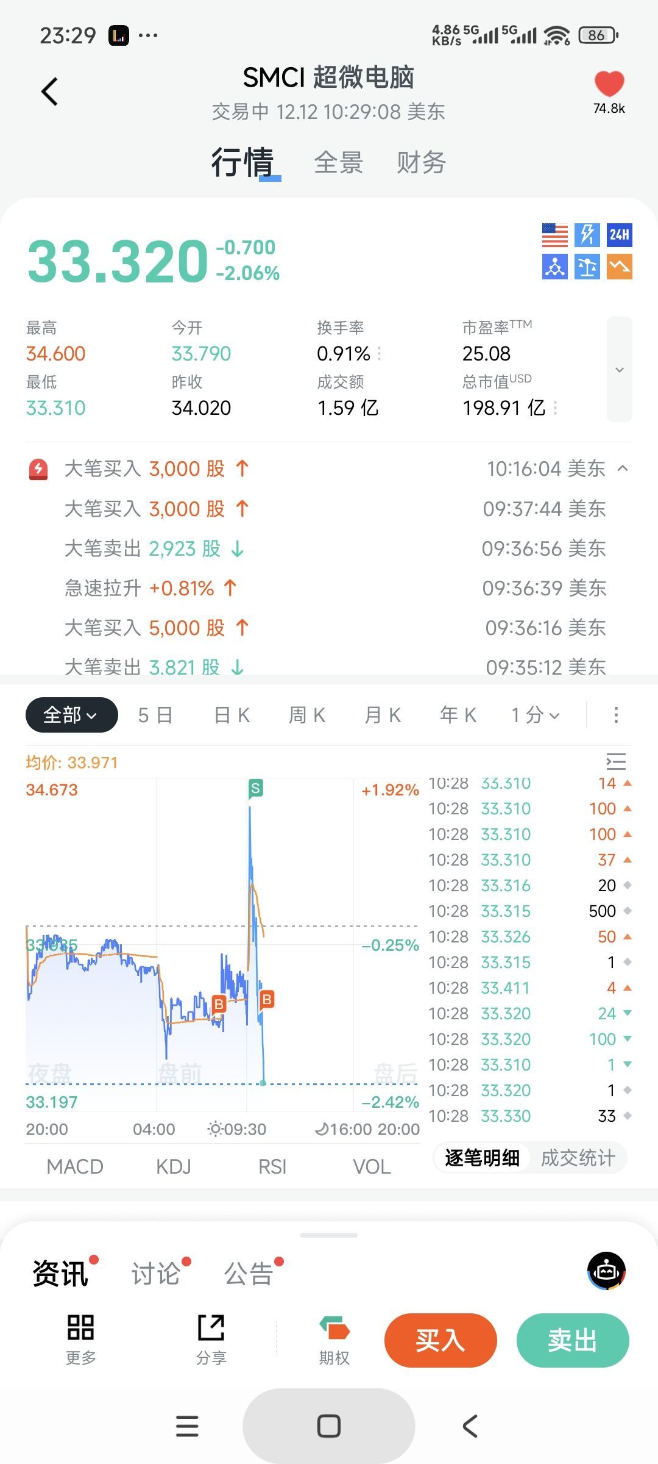Open the 期权 options icon
The width and height of the screenshot is (658, 1464).
334,1339
